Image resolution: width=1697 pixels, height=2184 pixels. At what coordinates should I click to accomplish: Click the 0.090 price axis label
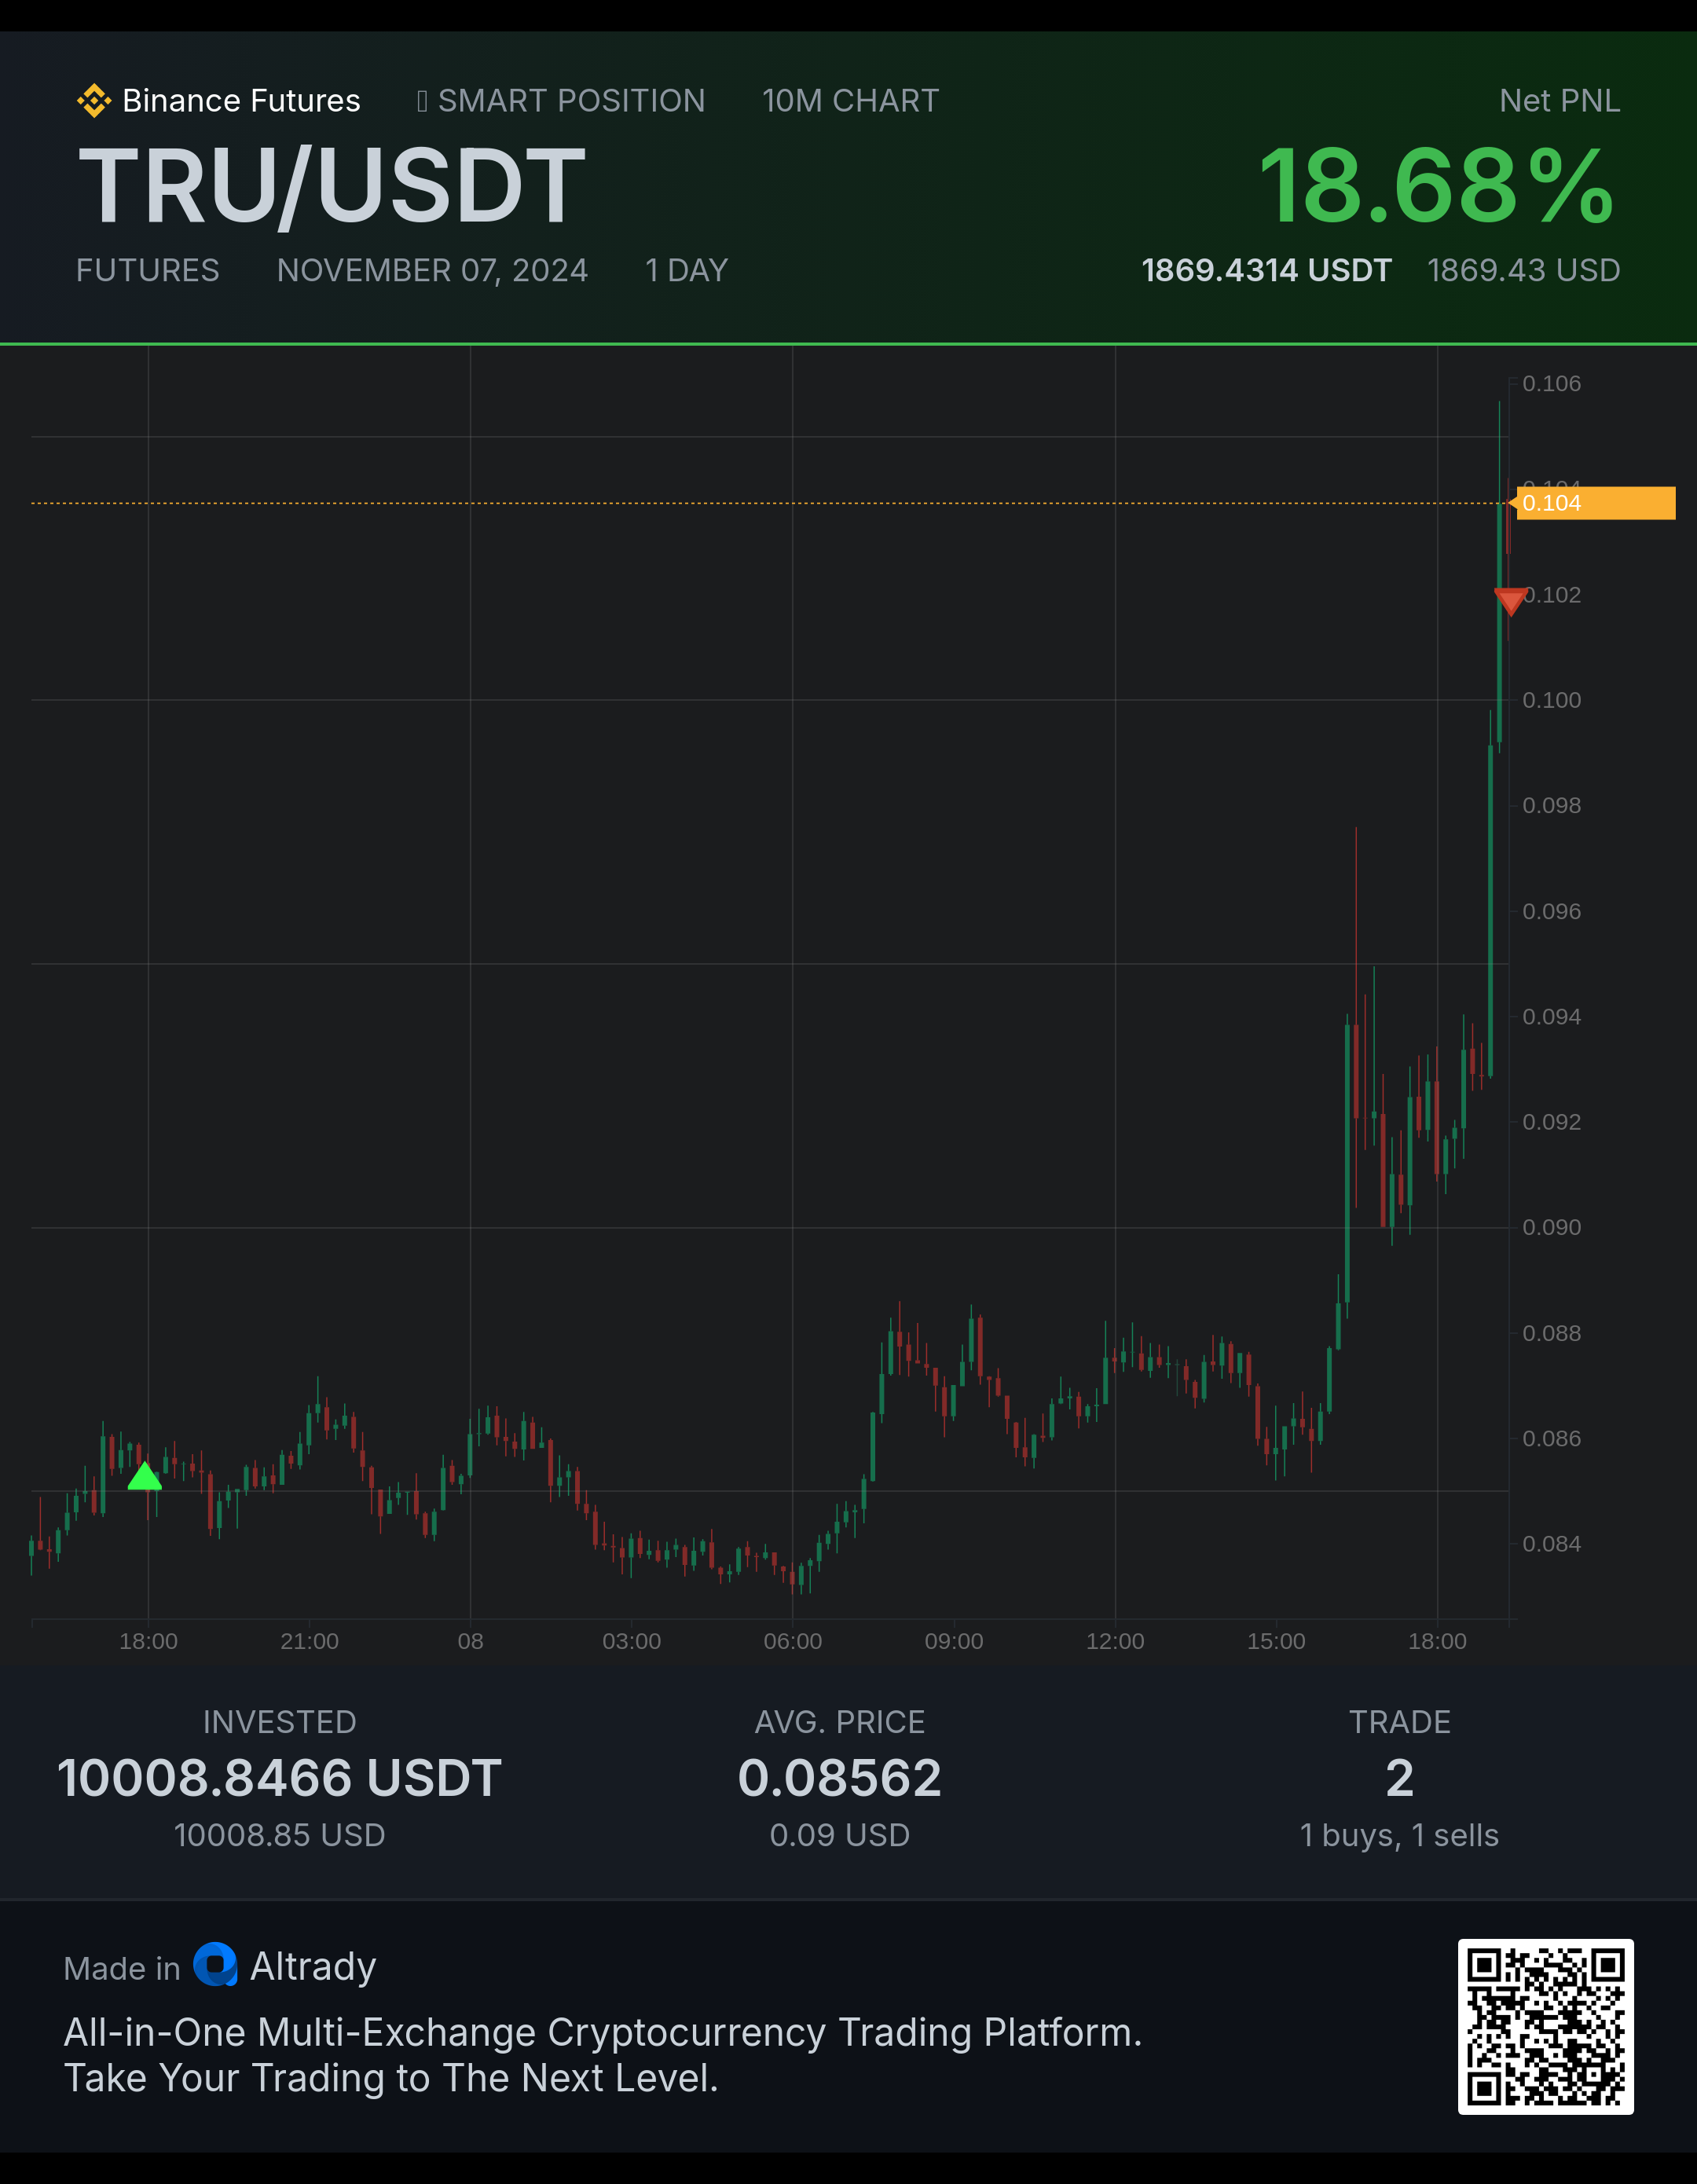pos(1551,1227)
